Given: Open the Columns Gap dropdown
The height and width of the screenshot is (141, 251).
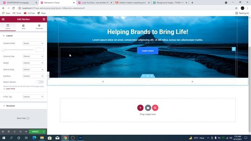Looking at the screenshot, I should pyautogui.click(x=33, y=56).
